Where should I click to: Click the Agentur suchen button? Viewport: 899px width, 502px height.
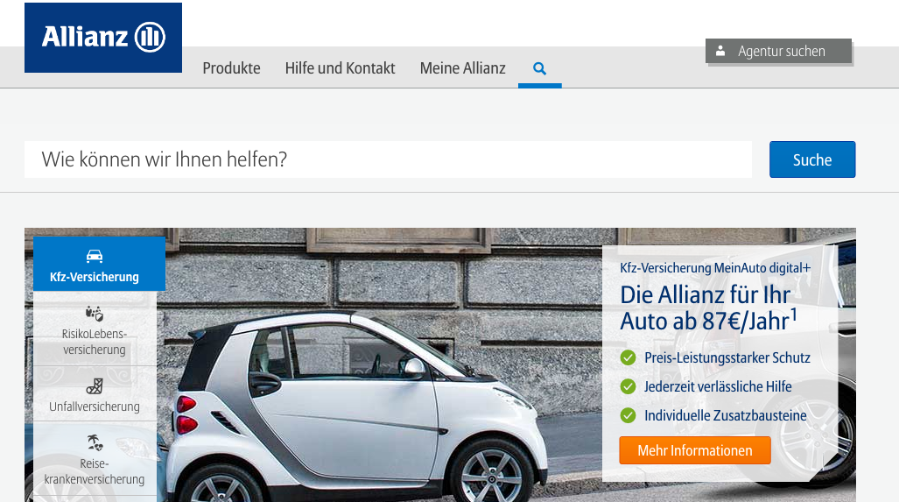click(x=778, y=51)
